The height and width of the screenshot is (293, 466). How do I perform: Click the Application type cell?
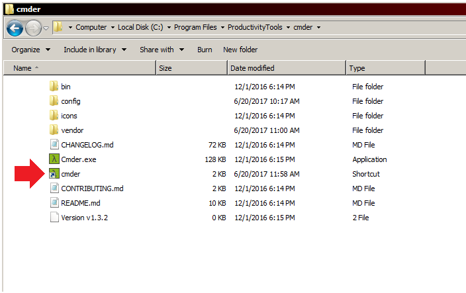[370, 159]
